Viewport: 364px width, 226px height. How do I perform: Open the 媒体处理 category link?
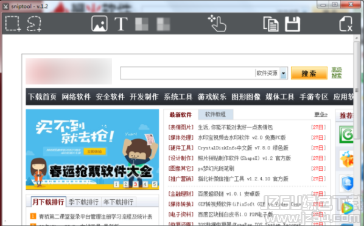pyautogui.click(x=181, y=137)
